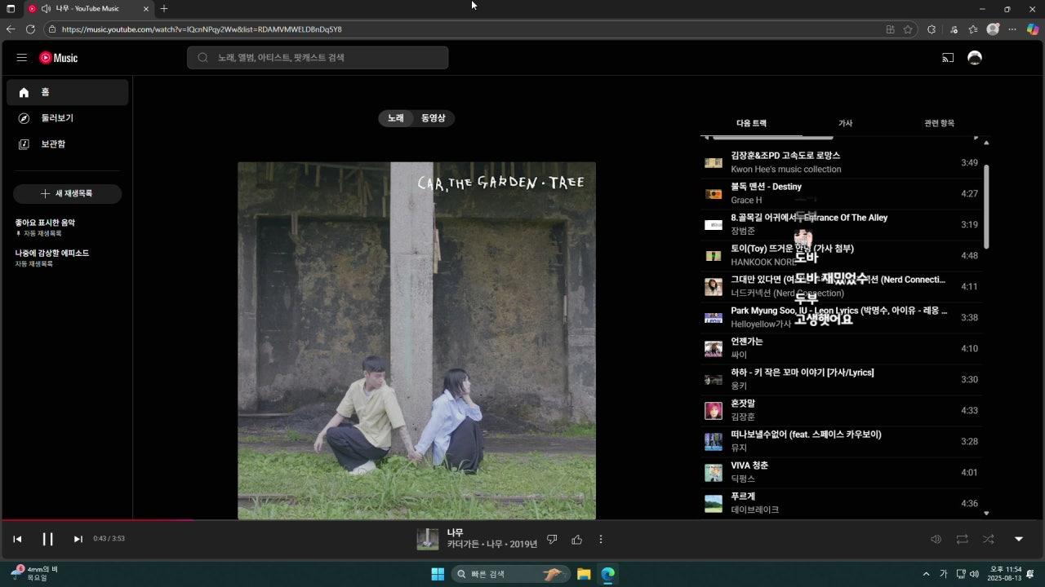Open File Explorer from taskbar
This screenshot has width=1045, height=587.
584,574
